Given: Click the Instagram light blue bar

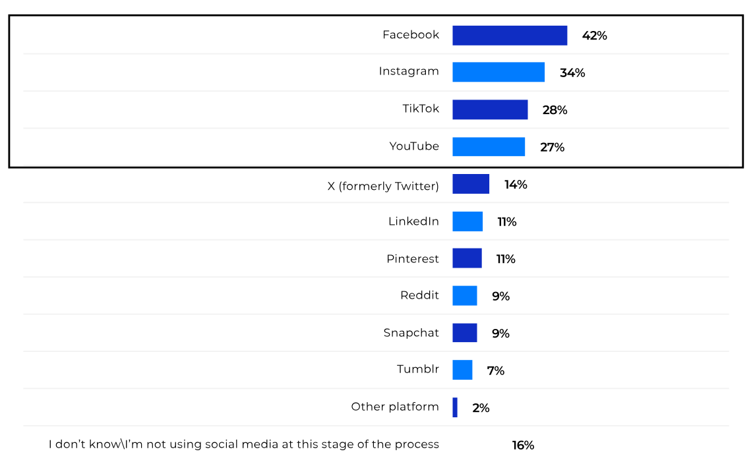Looking at the screenshot, I should point(498,73).
